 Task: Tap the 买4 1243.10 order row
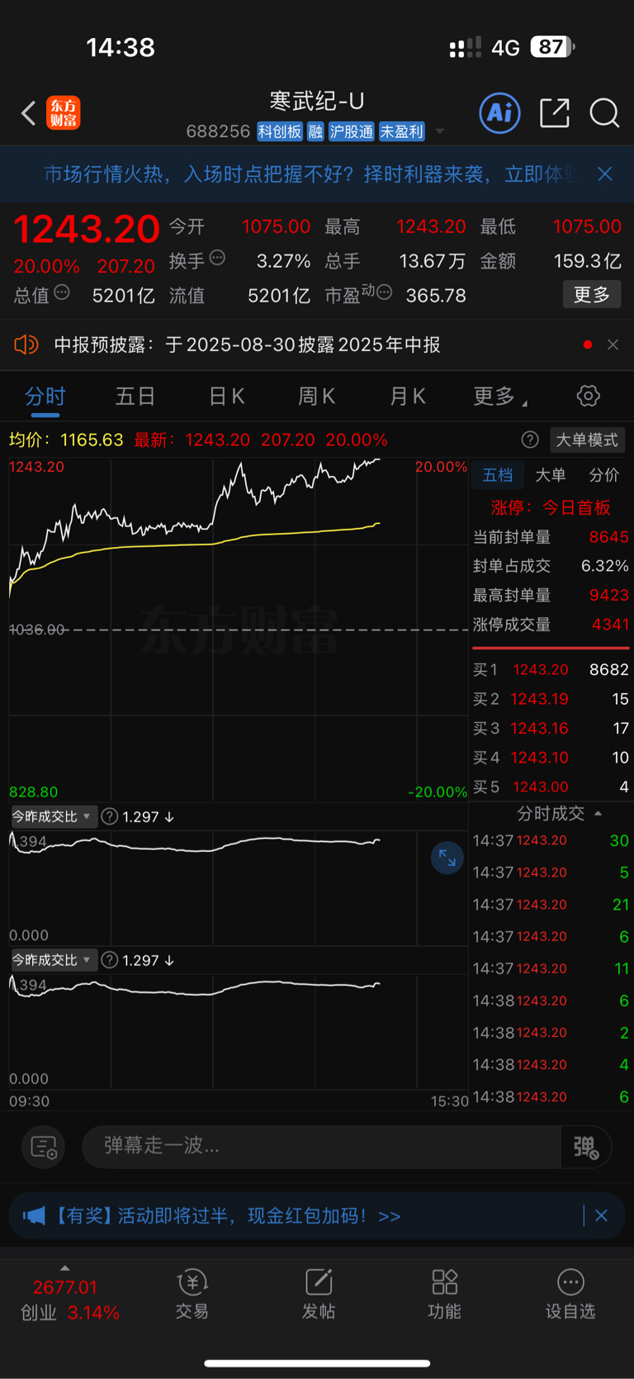pyautogui.click(x=551, y=758)
